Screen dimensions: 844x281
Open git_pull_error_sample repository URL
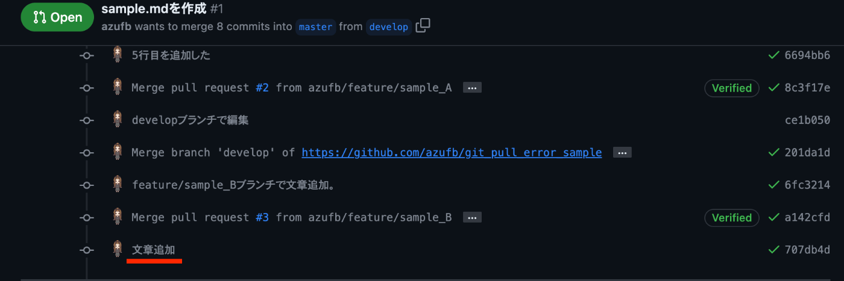pos(452,153)
